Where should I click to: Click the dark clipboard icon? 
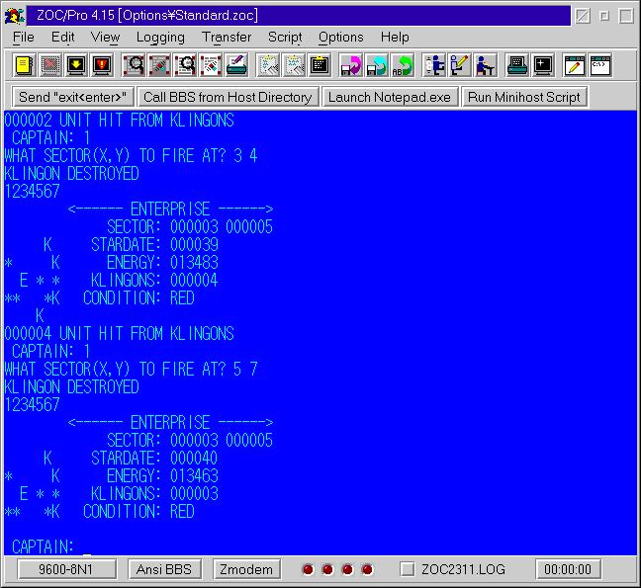(320, 65)
